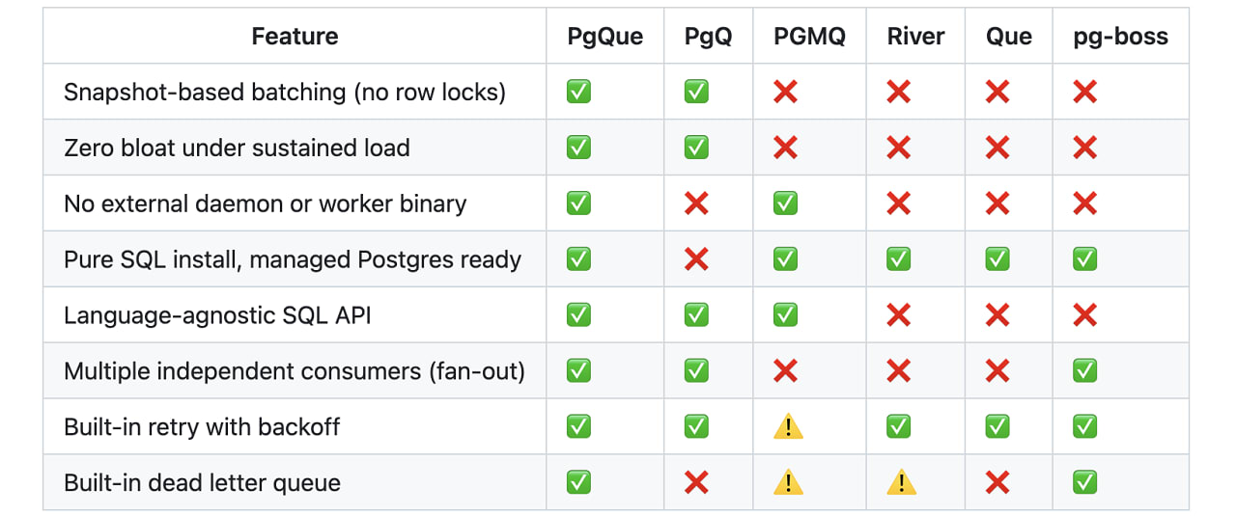The width and height of the screenshot is (1236, 516).
Task: Select the pg-boss column header
Action: 1120,37
